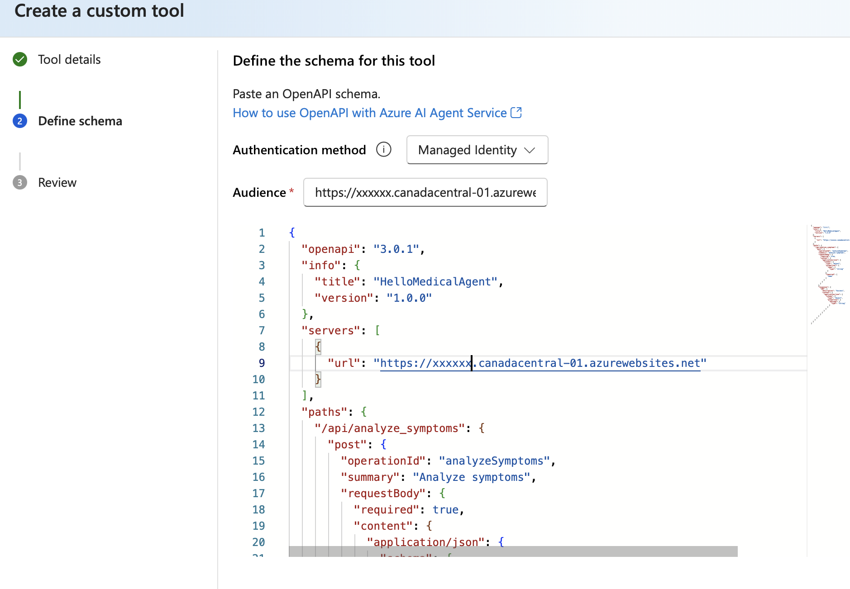This screenshot has width=850, height=589.
Task: Click the Audience field label
Action: (x=259, y=192)
